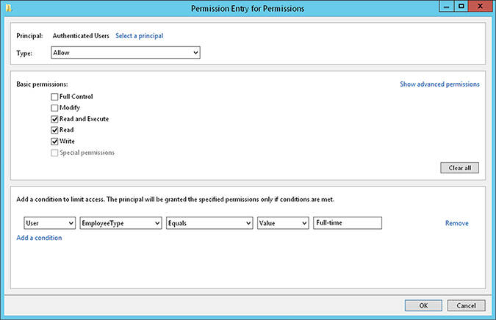496x320 pixels.
Task: Minimize the Permission Entry window
Action: [446, 7]
